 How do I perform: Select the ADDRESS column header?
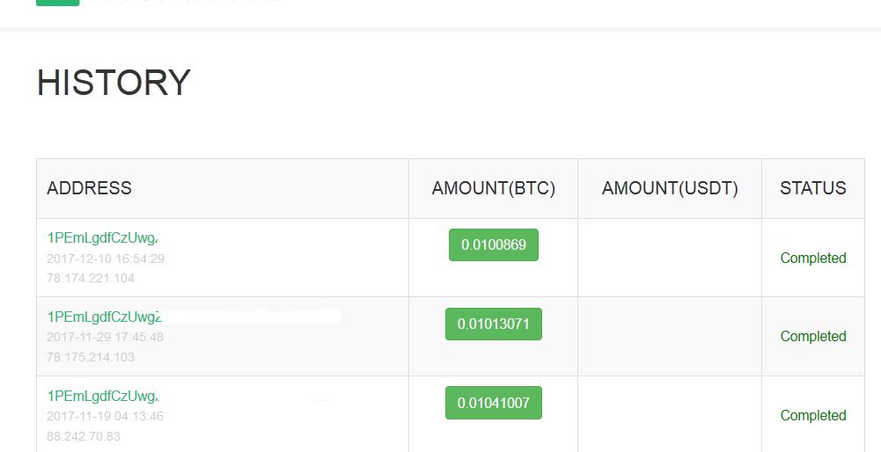click(90, 188)
